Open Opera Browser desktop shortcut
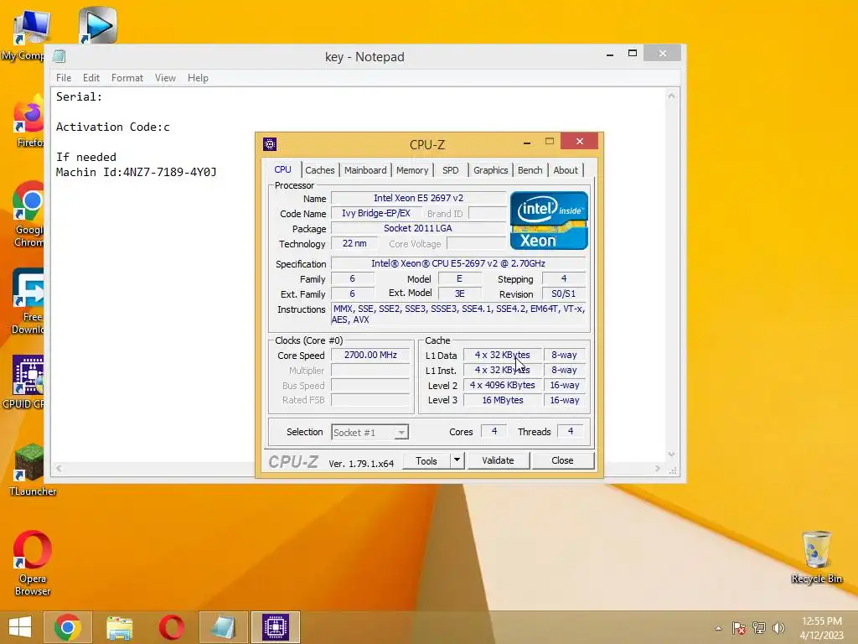The height and width of the screenshot is (644, 858). tap(33, 563)
